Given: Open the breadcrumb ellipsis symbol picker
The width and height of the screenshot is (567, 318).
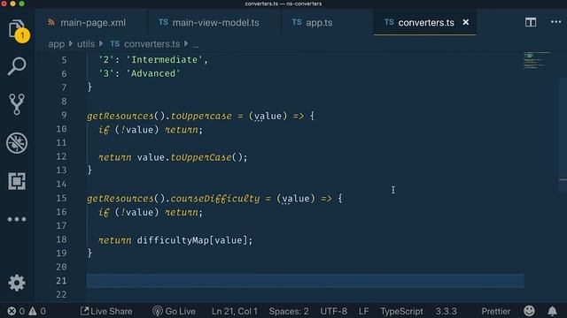Looking at the screenshot, I should point(196,45).
